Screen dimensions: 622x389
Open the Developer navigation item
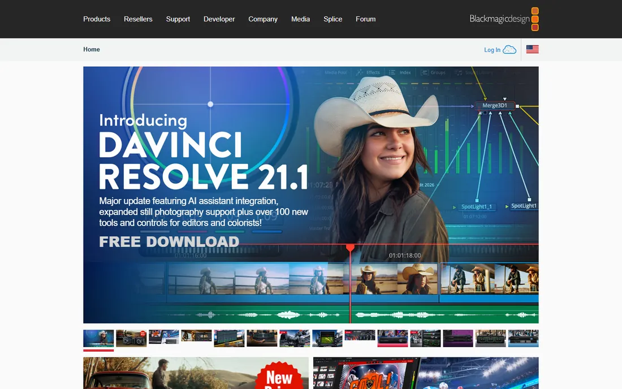[219, 19]
